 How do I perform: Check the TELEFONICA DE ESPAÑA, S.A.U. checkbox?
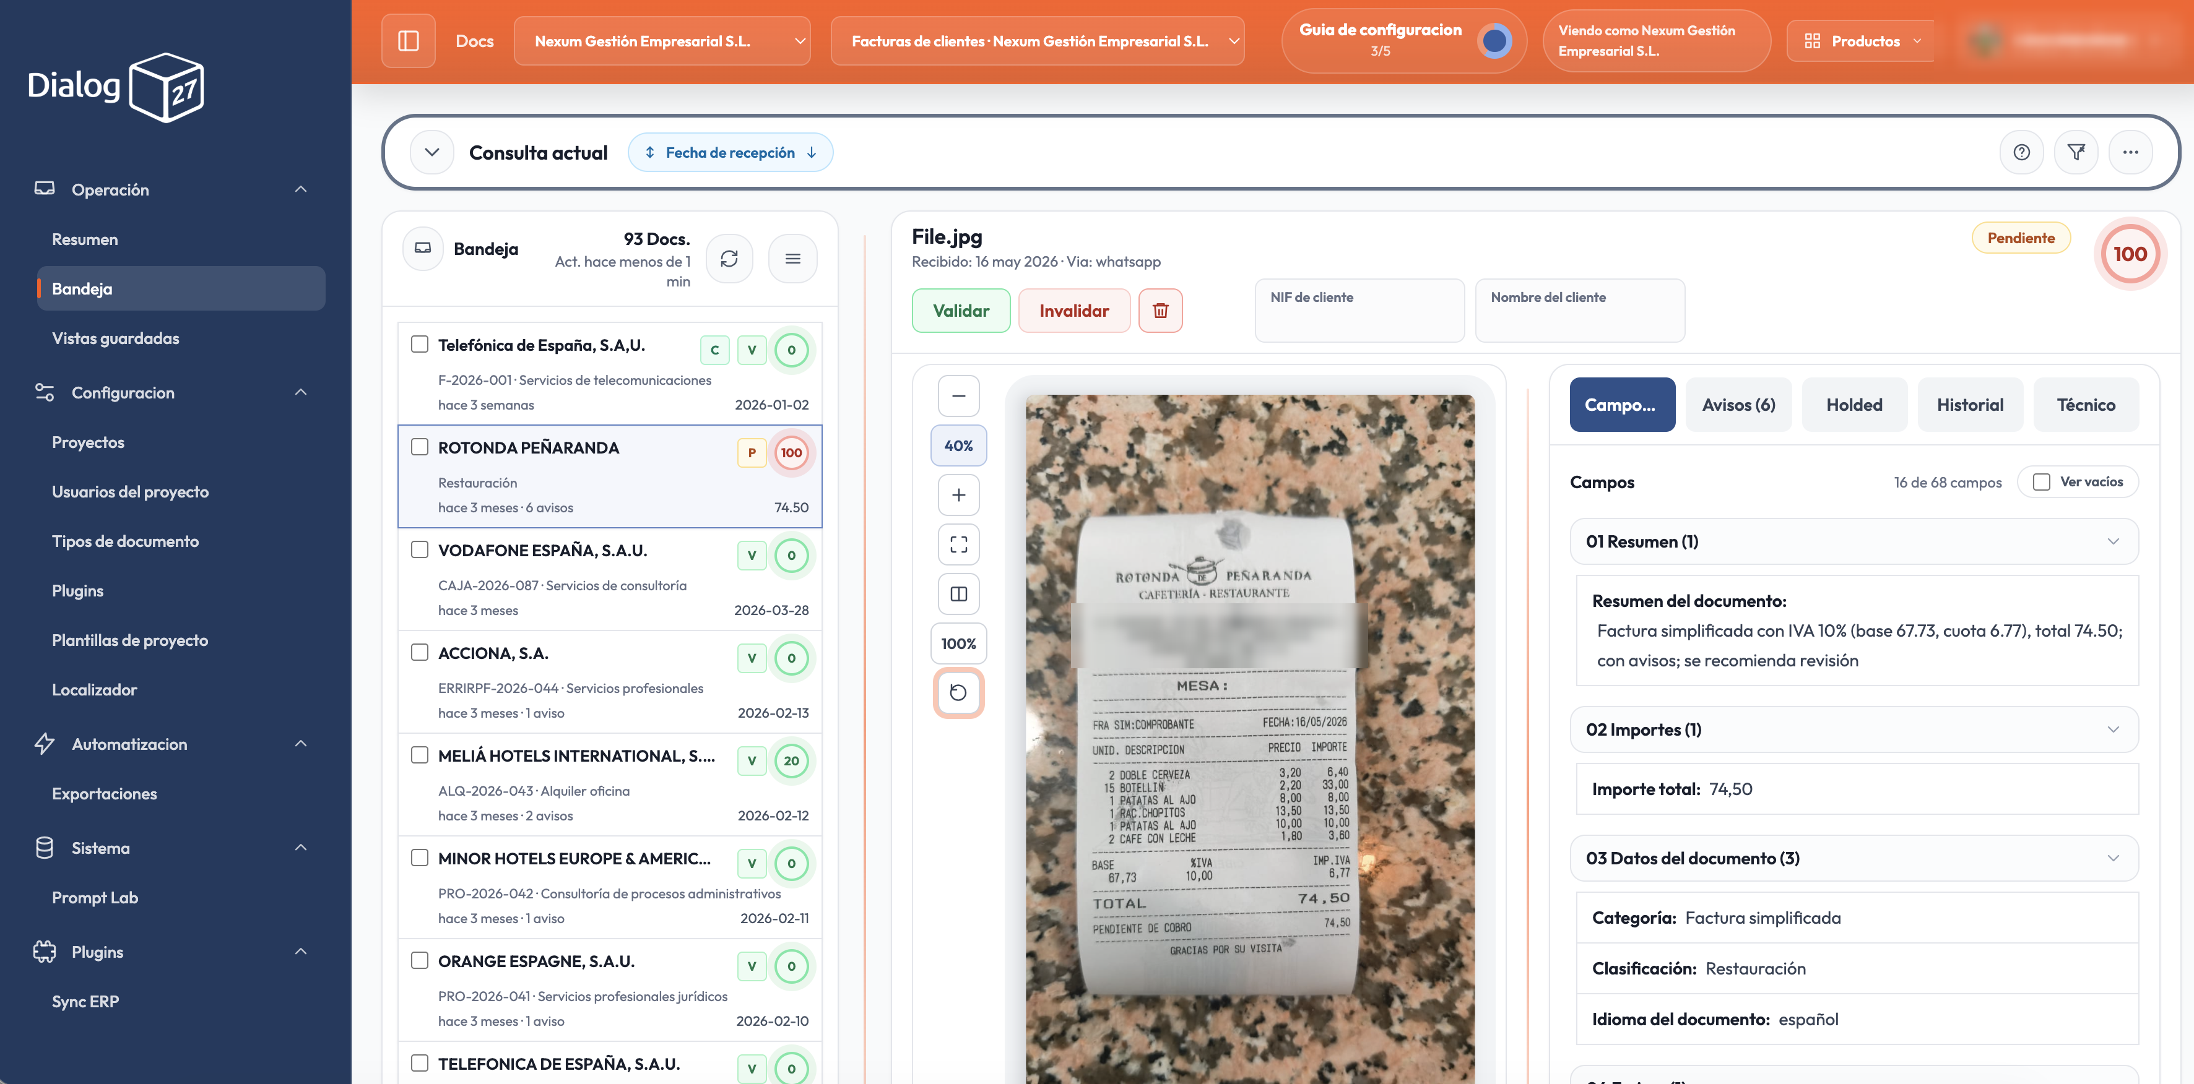pyautogui.click(x=419, y=1063)
